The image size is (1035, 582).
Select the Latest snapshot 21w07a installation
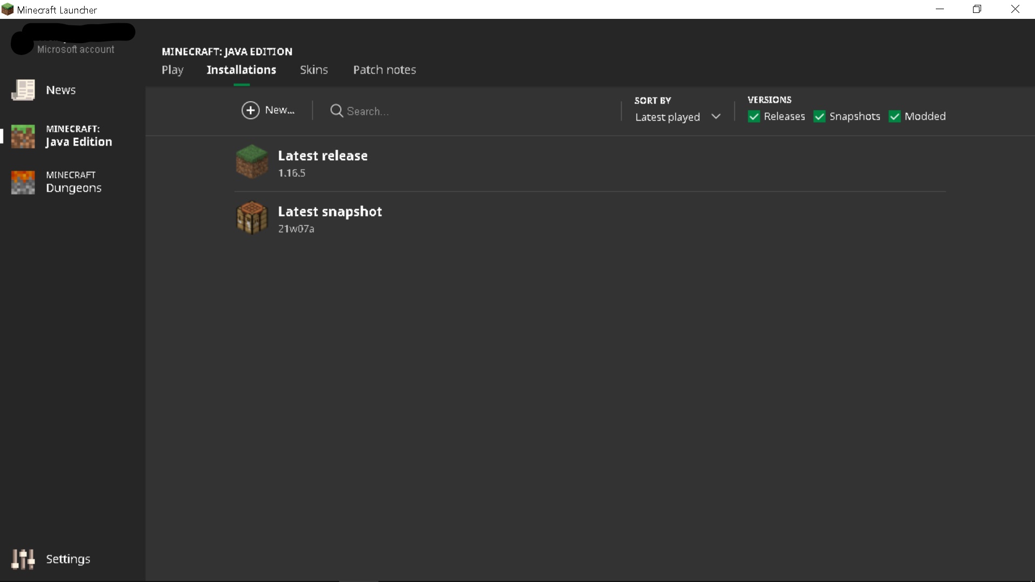pos(330,219)
